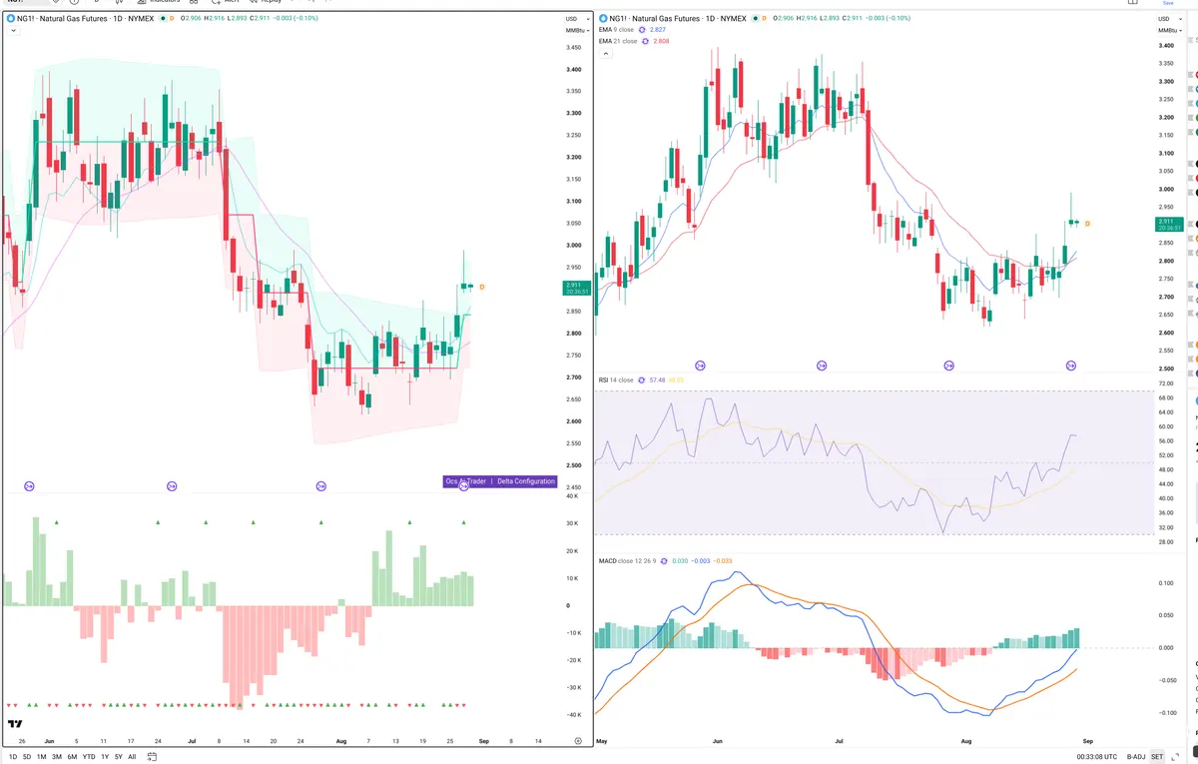Toggle B-ADJ back adjustment

(x=1135, y=757)
